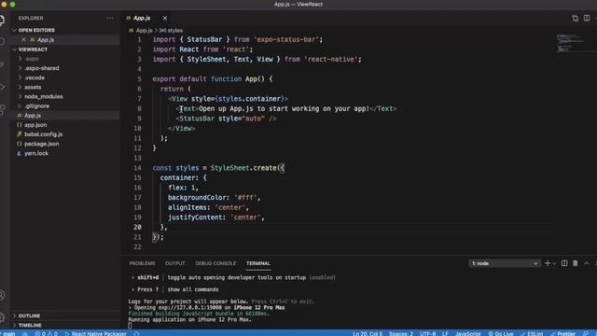Expand the .expo-shared folder
This screenshot has height=336, width=597.
pos(41,68)
